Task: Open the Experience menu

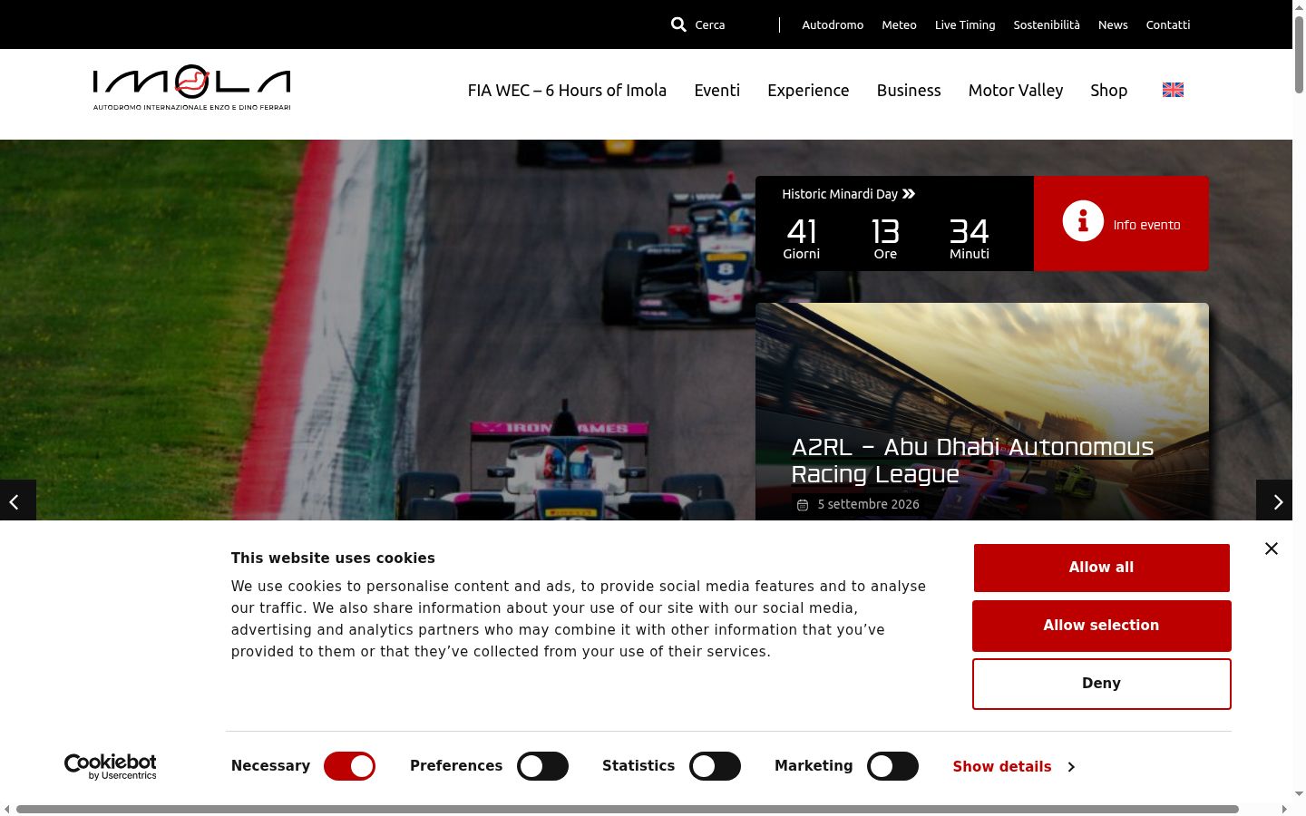Action: click(808, 91)
